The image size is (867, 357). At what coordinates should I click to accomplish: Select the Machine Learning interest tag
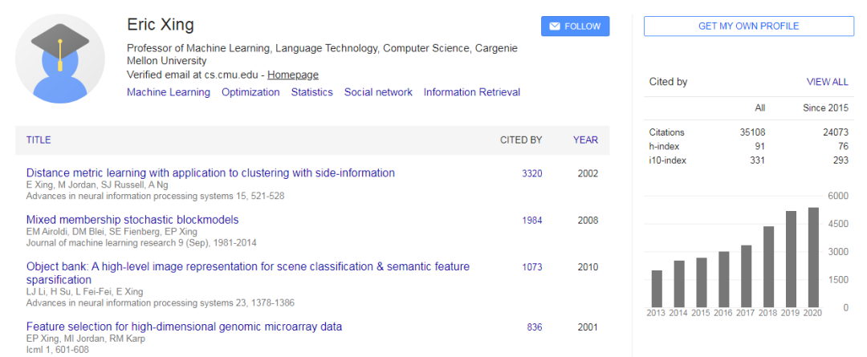(x=169, y=92)
